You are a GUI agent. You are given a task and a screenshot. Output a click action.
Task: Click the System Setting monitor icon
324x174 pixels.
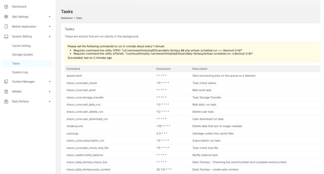[x=6, y=37]
